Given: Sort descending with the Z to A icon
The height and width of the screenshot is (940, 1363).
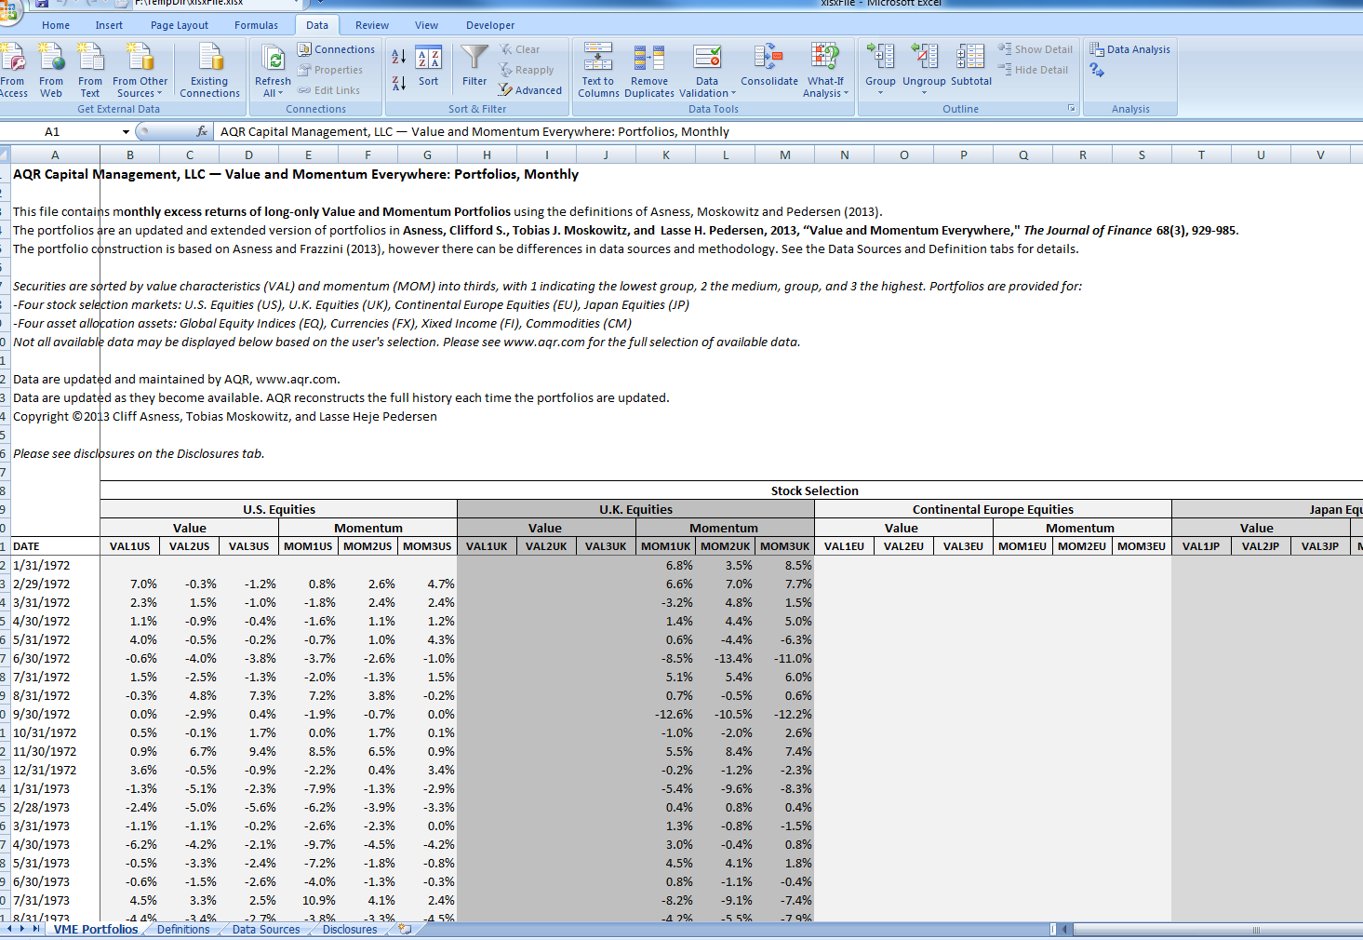Looking at the screenshot, I should 398,83.
